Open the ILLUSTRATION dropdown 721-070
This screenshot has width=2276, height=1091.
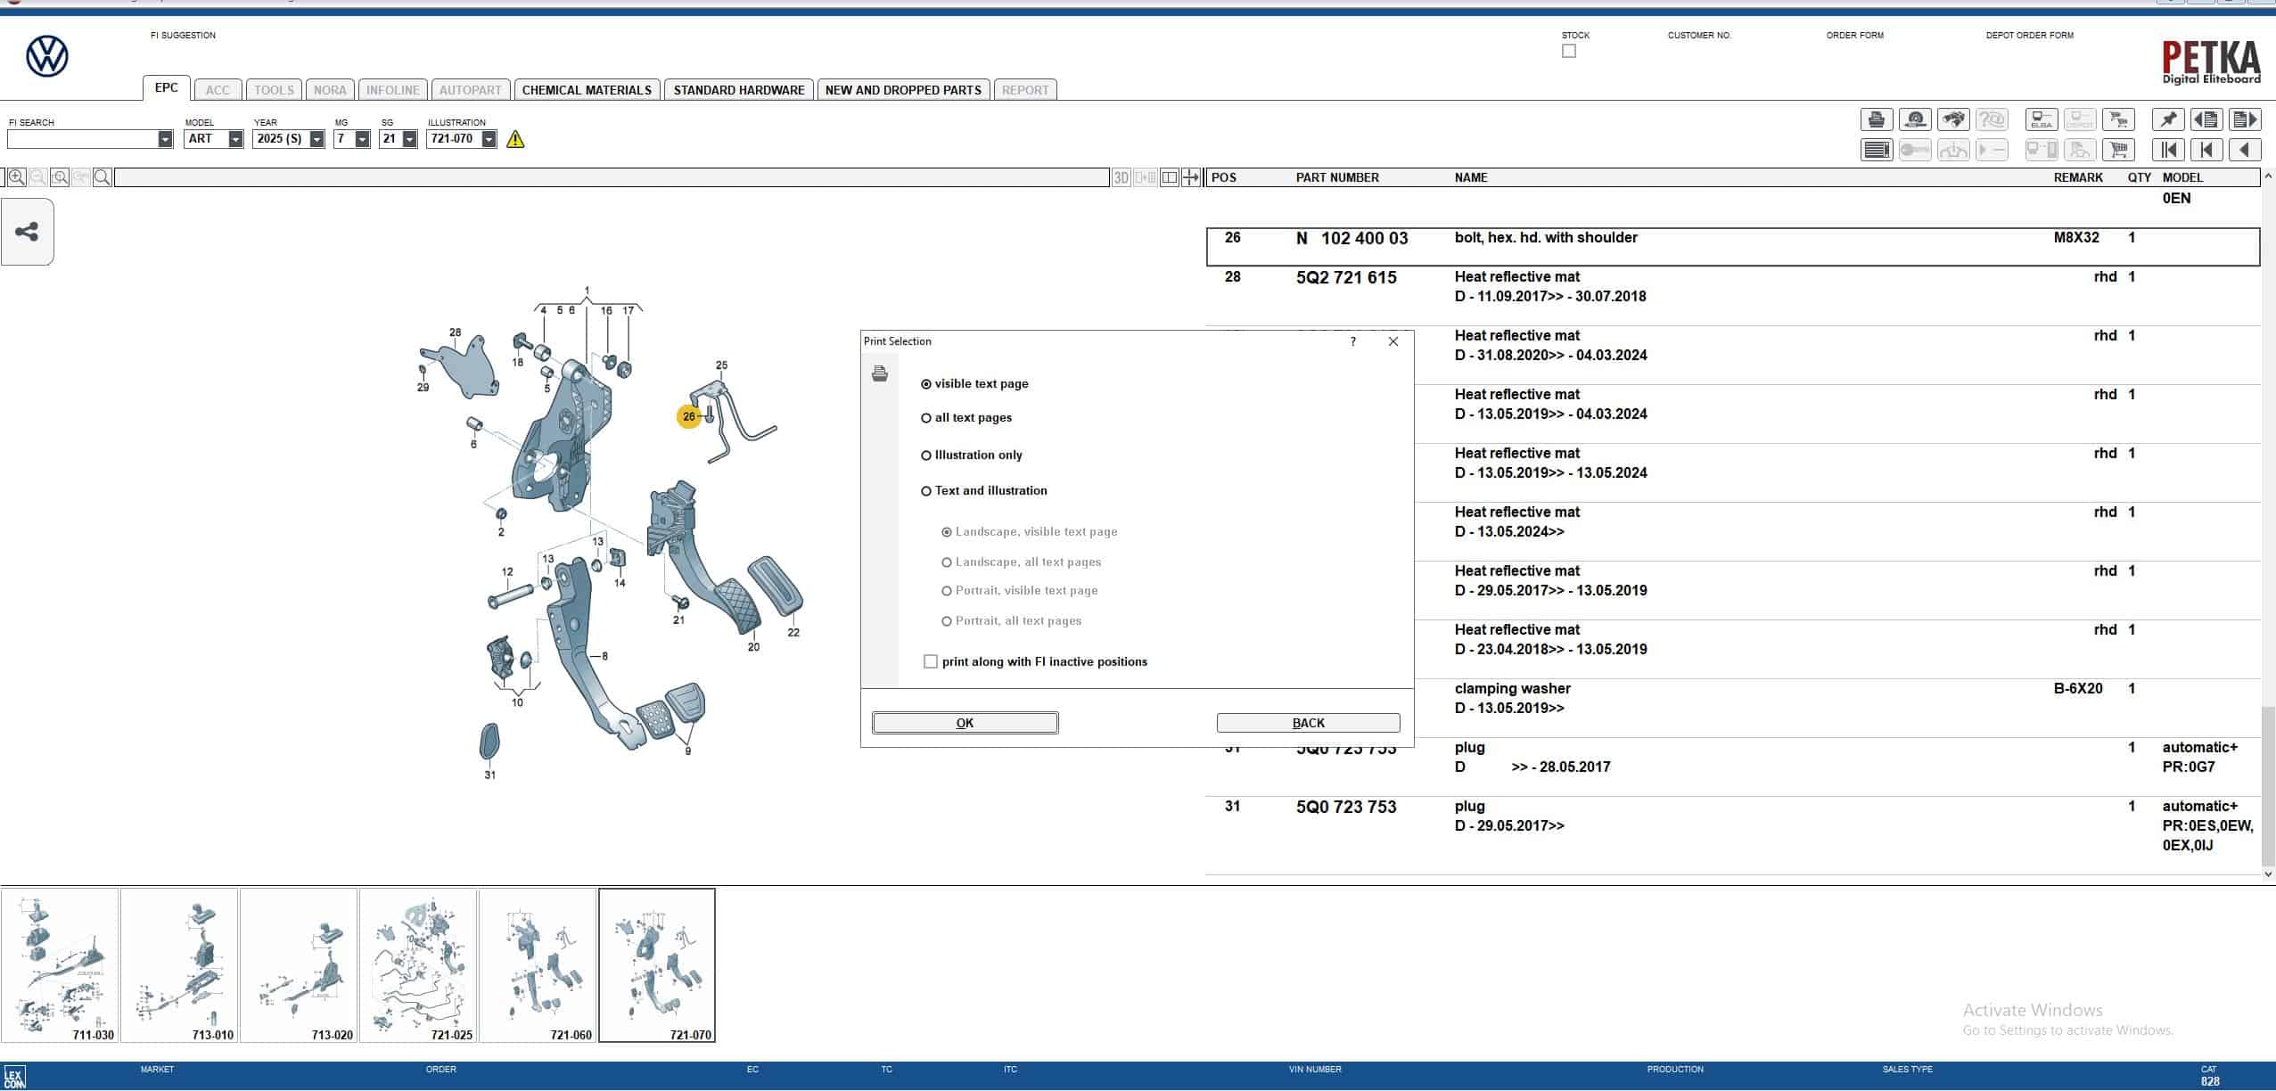point(489,139)
